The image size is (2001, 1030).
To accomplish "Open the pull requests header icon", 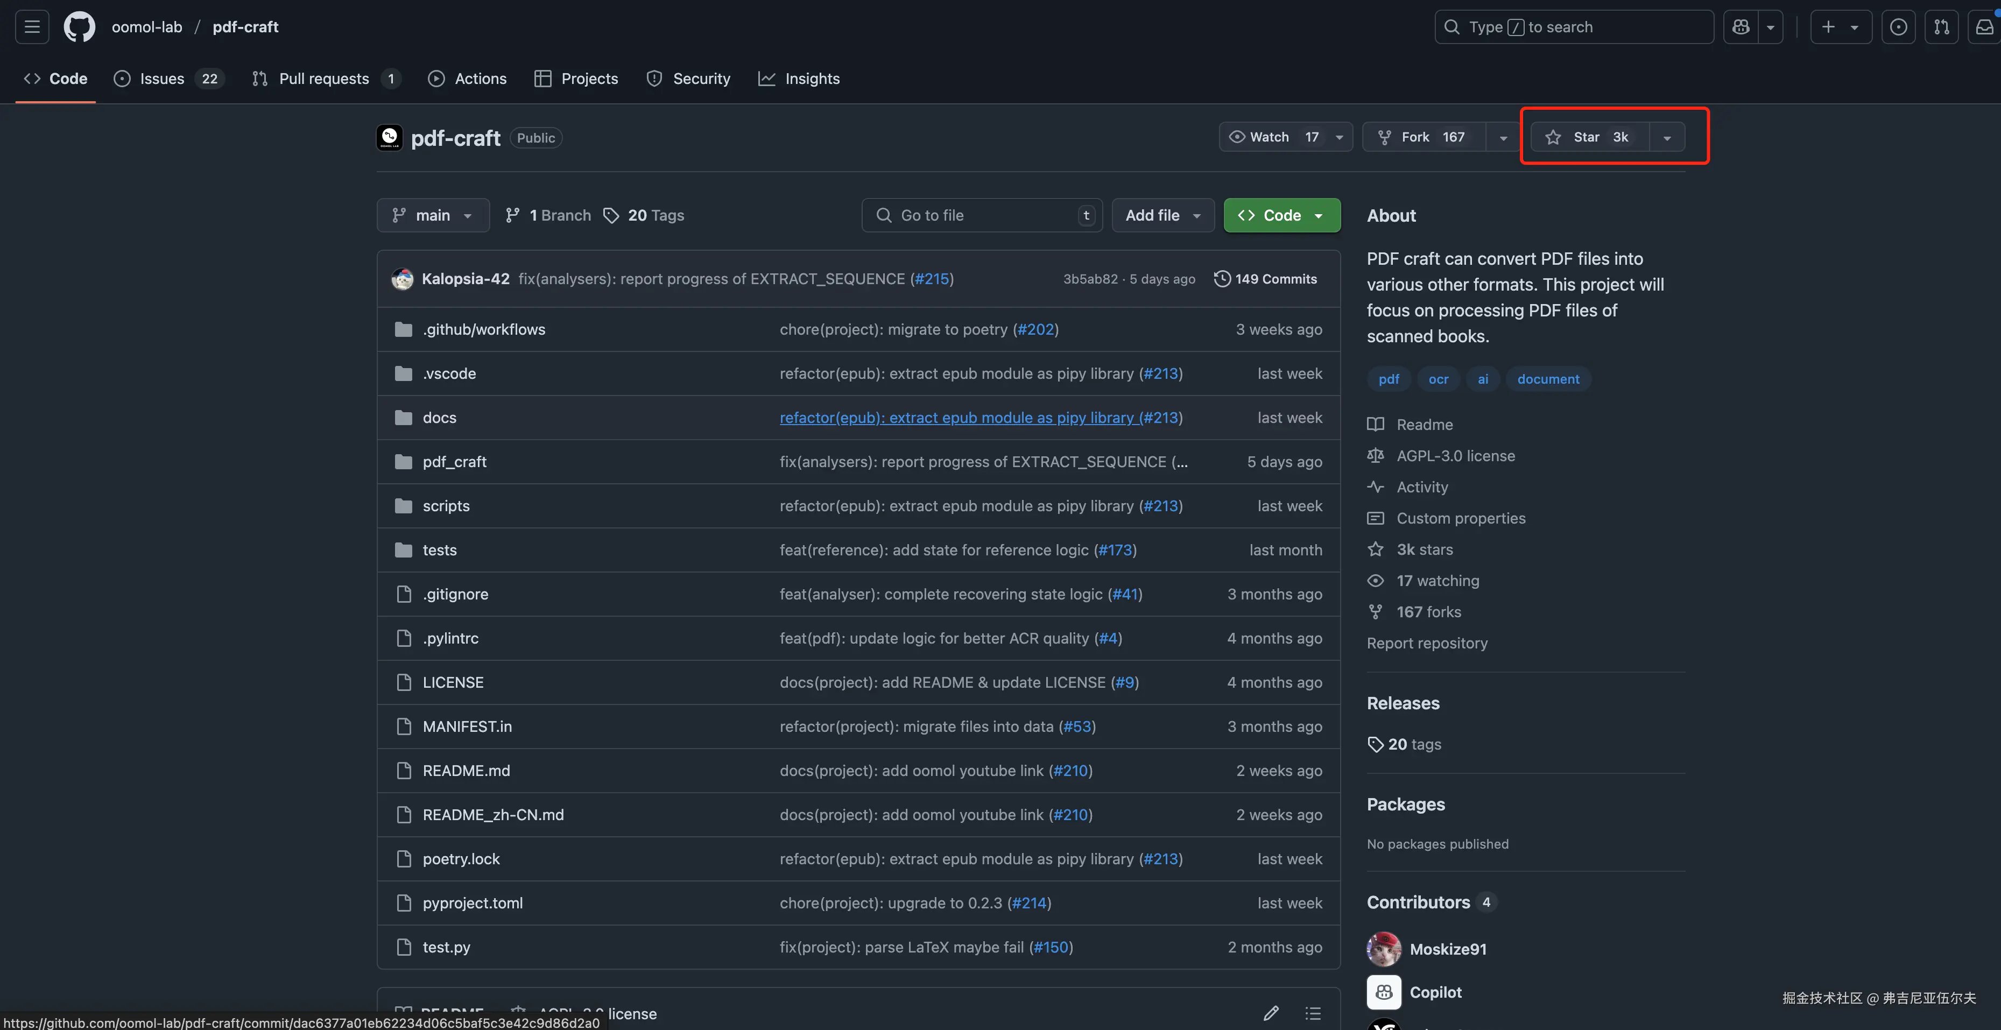I will point(1941,27).
